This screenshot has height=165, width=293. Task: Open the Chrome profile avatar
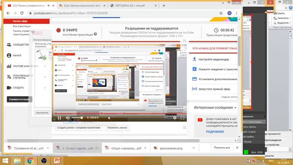tap(229, 13)
